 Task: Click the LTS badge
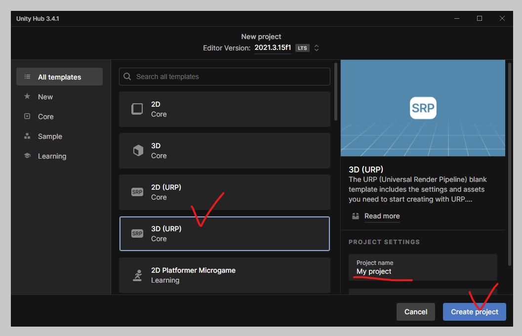302,48
